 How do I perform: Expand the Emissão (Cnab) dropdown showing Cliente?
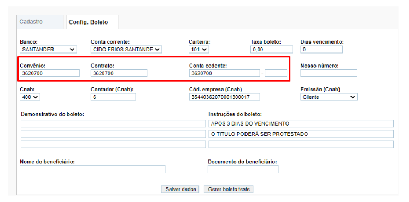[329, 97]
